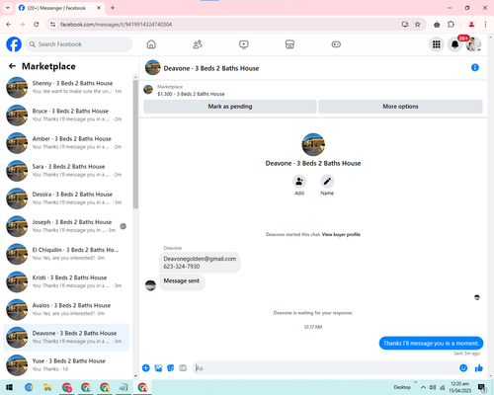This screenshot has width=494, height=395.
Task: Go to Facebook home via the logo
Action: click(x=14, y=44)
